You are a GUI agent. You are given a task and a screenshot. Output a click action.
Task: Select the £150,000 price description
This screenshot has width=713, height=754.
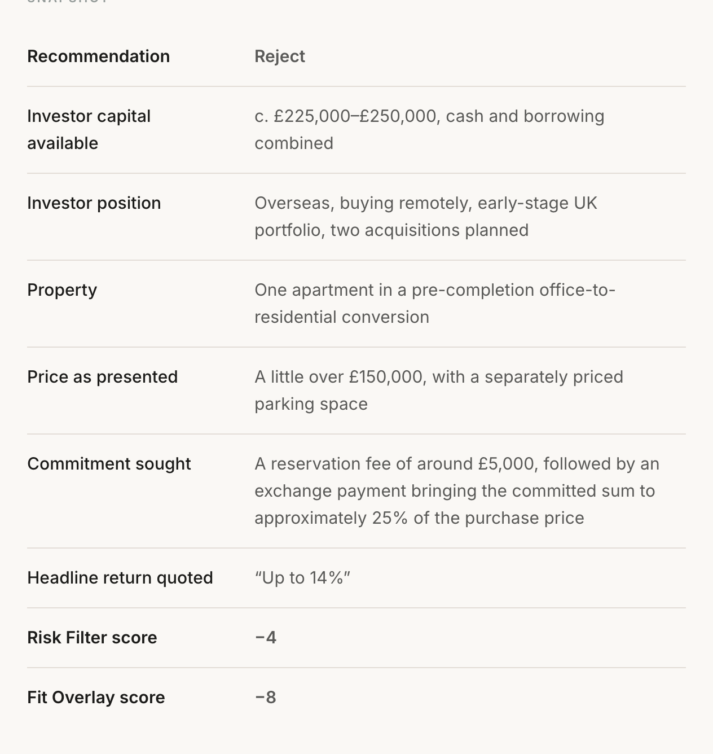[439, 391]
